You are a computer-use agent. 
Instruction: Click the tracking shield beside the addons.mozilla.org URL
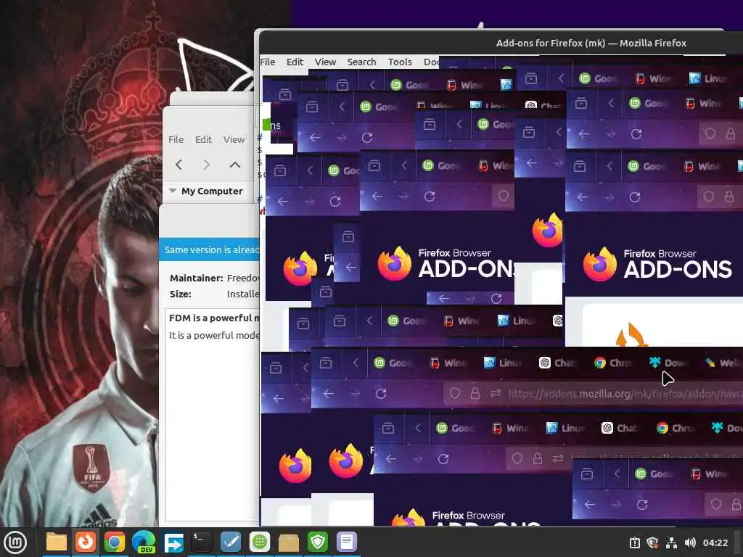(x=455, y=394)
